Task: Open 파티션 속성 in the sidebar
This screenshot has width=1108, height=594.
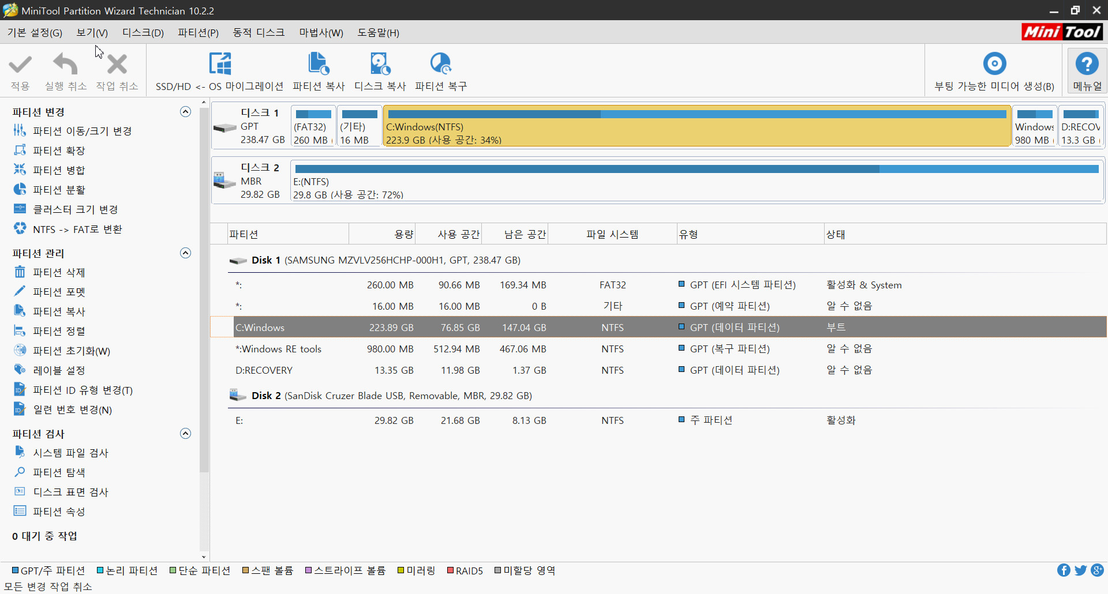Action: click(50, 512)
